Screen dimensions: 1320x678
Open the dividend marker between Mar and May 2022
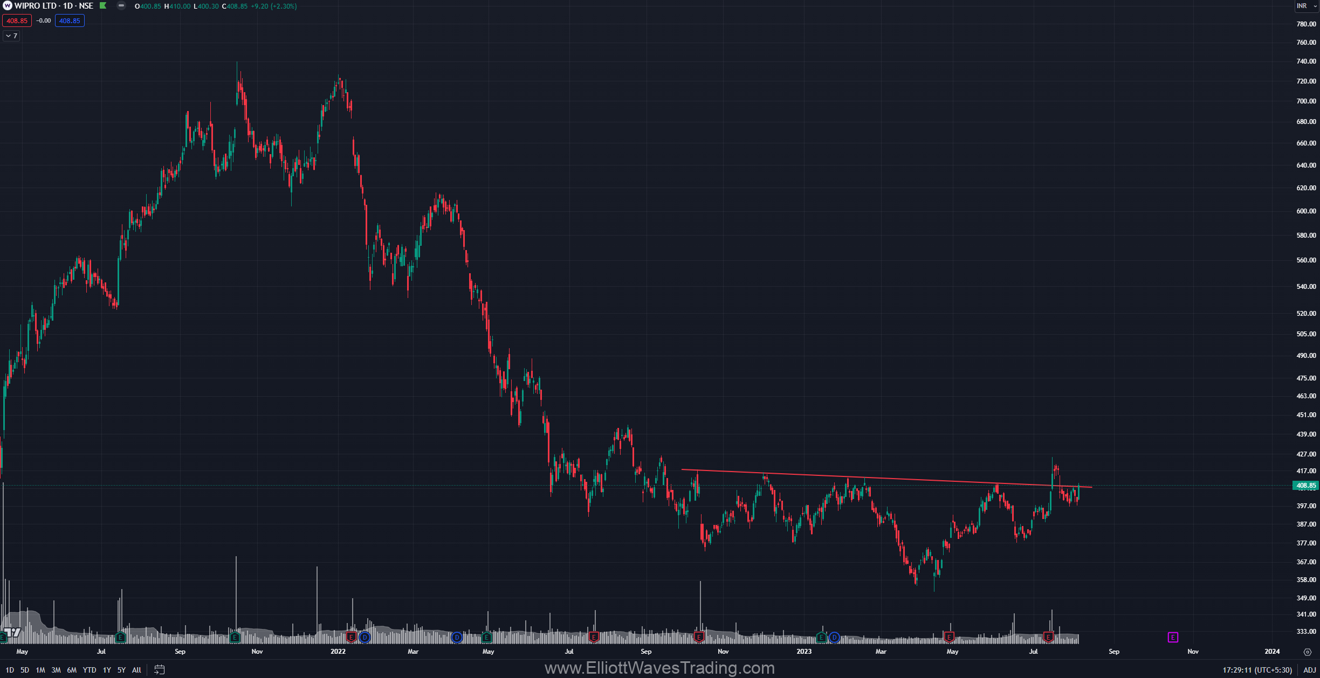pos(457,638)
